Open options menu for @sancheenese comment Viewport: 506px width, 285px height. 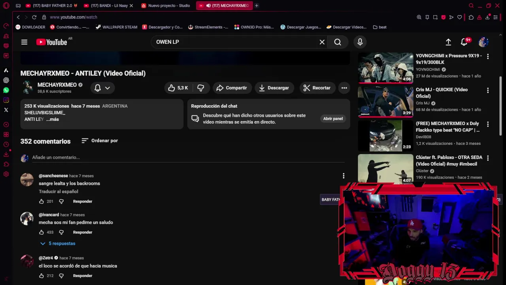pos(344,176)
